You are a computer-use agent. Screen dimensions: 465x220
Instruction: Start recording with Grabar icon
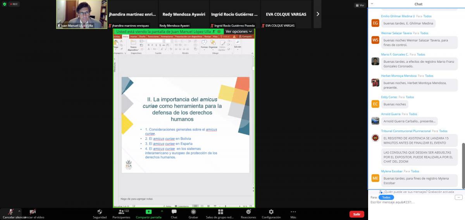193,212
